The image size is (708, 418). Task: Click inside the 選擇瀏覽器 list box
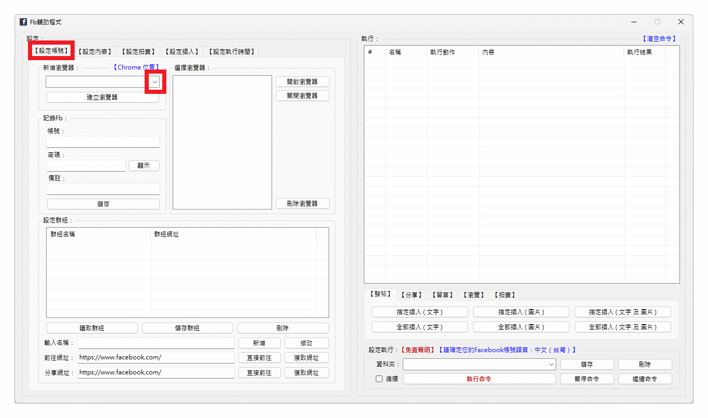222,143
